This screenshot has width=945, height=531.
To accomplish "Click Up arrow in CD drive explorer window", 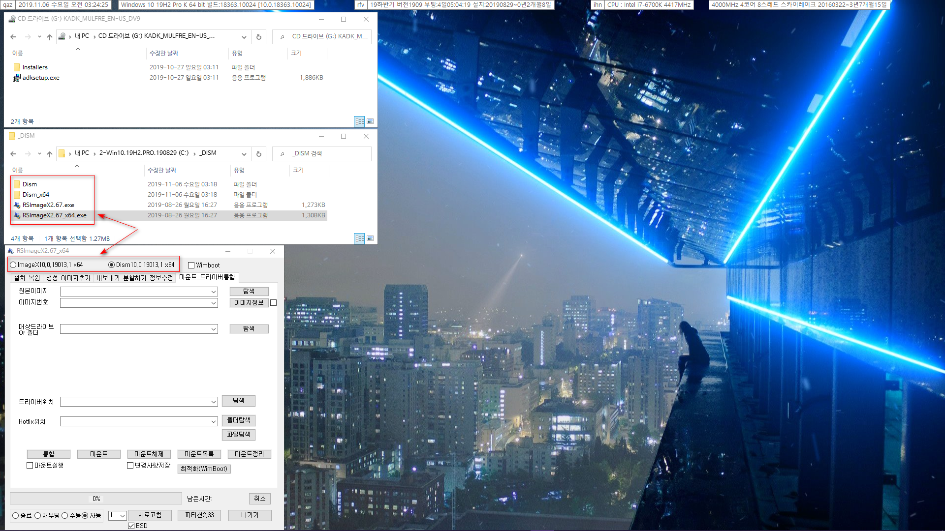I will point(49,37).
